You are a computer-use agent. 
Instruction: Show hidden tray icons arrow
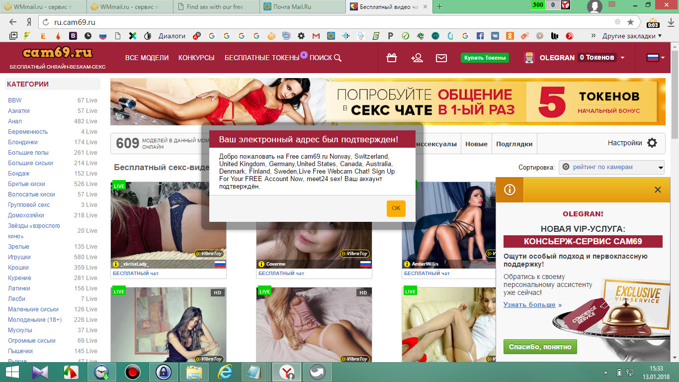(606, 372)
